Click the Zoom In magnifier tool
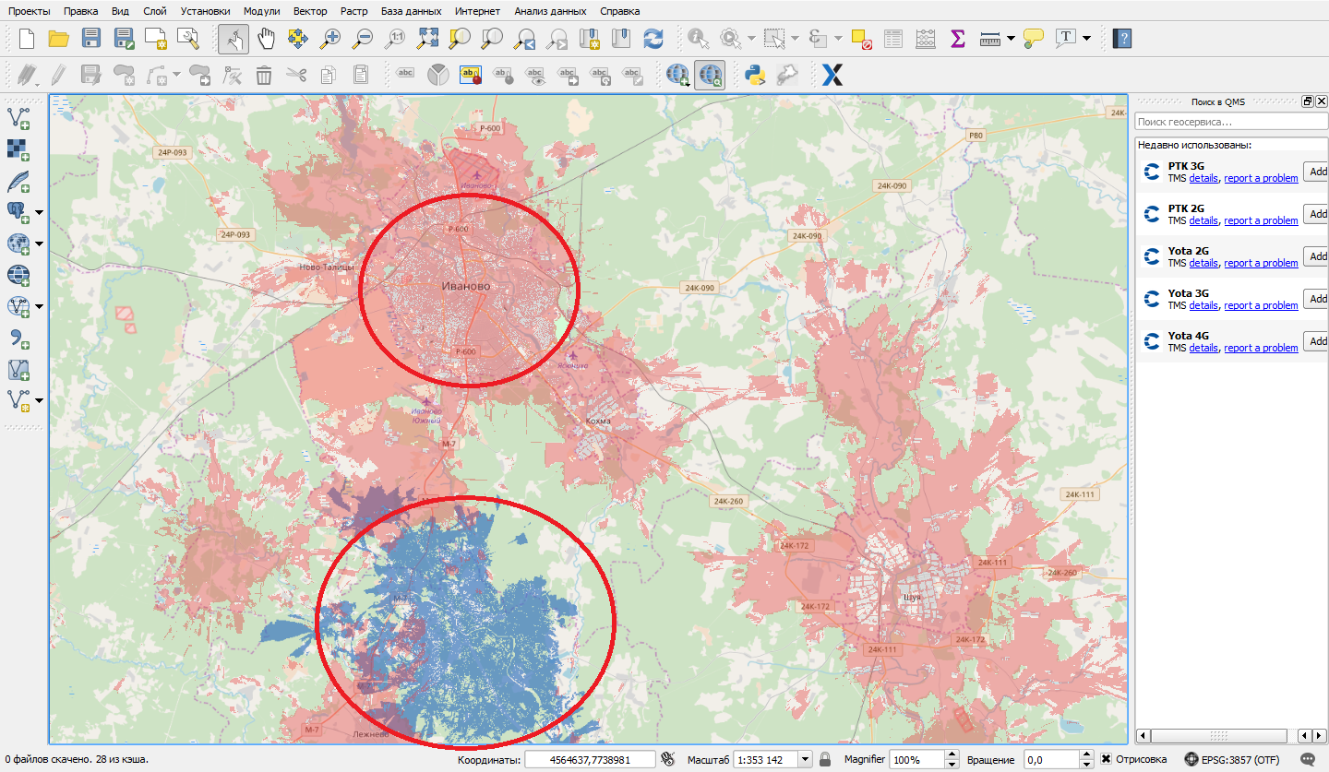The image size is (1329, 772). (x=329, y=39)
